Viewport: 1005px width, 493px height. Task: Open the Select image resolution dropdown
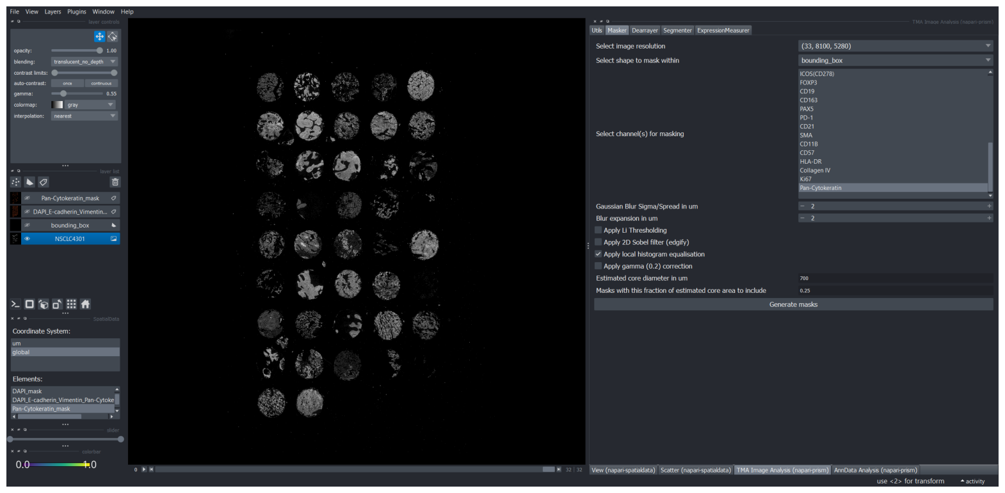[x=896, y=46]
